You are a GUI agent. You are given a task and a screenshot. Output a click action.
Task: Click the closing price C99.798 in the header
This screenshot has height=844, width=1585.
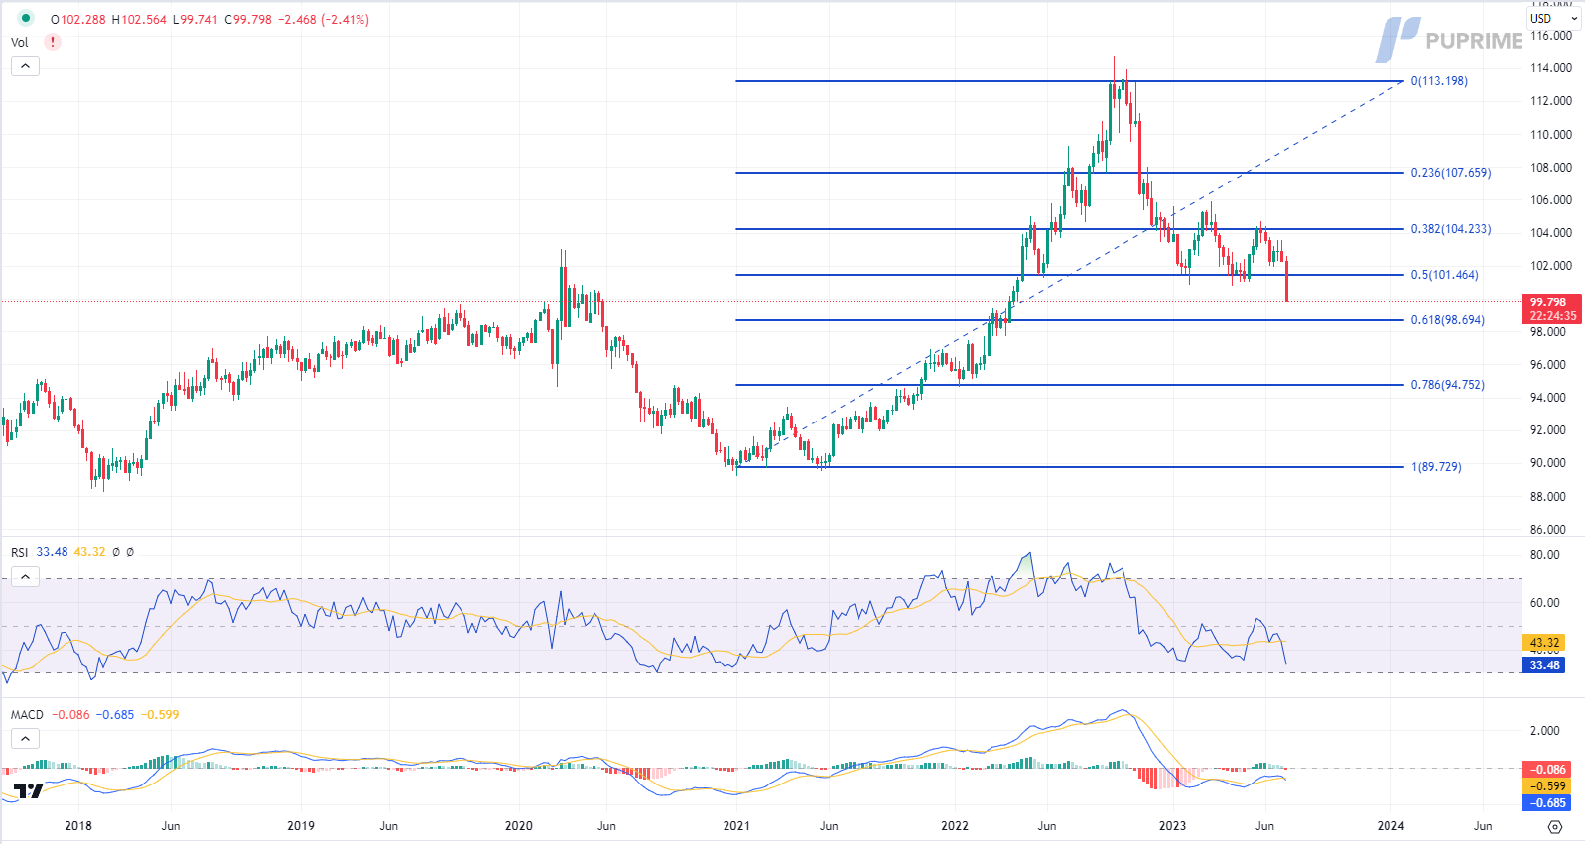point(248,19)
